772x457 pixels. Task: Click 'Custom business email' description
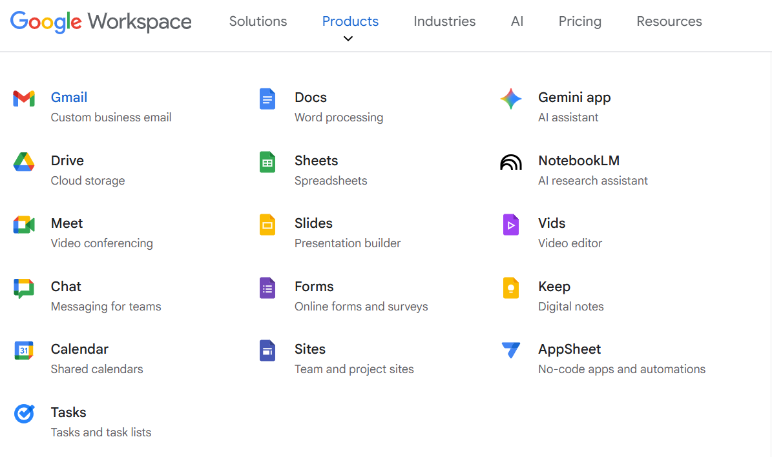click(111, 117)
